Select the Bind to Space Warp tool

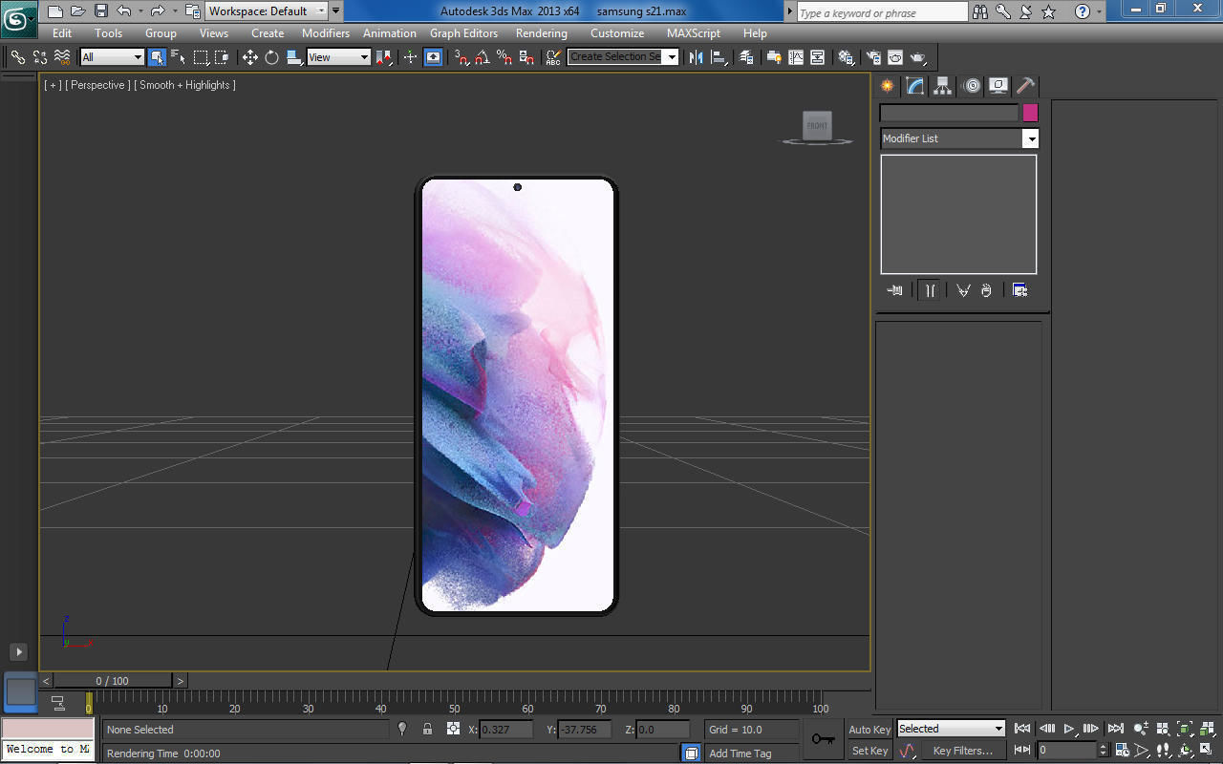pyautogui.click(x=62, y=57)
